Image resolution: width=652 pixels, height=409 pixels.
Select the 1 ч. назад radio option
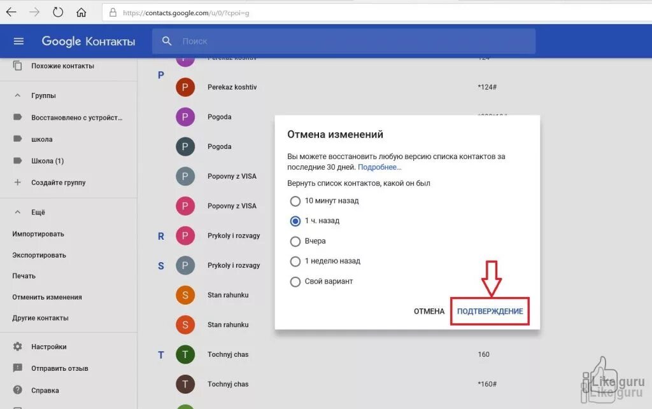pos(295,221)
